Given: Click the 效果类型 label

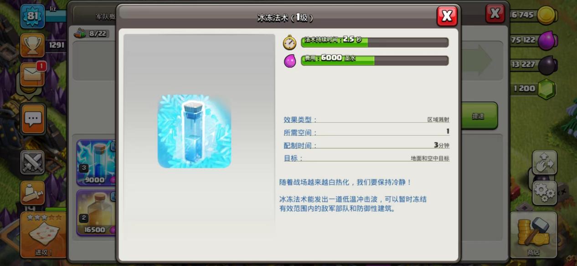Looking at the screenshot, I should click(x=300, y=120).
